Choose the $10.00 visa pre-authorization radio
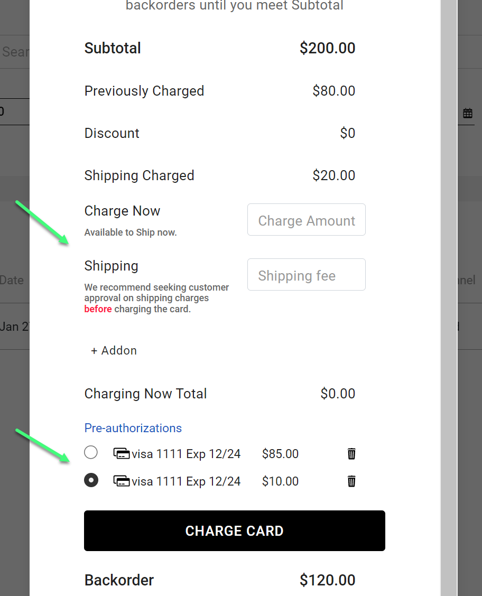The image size is (482, 596). click(91, 480)
